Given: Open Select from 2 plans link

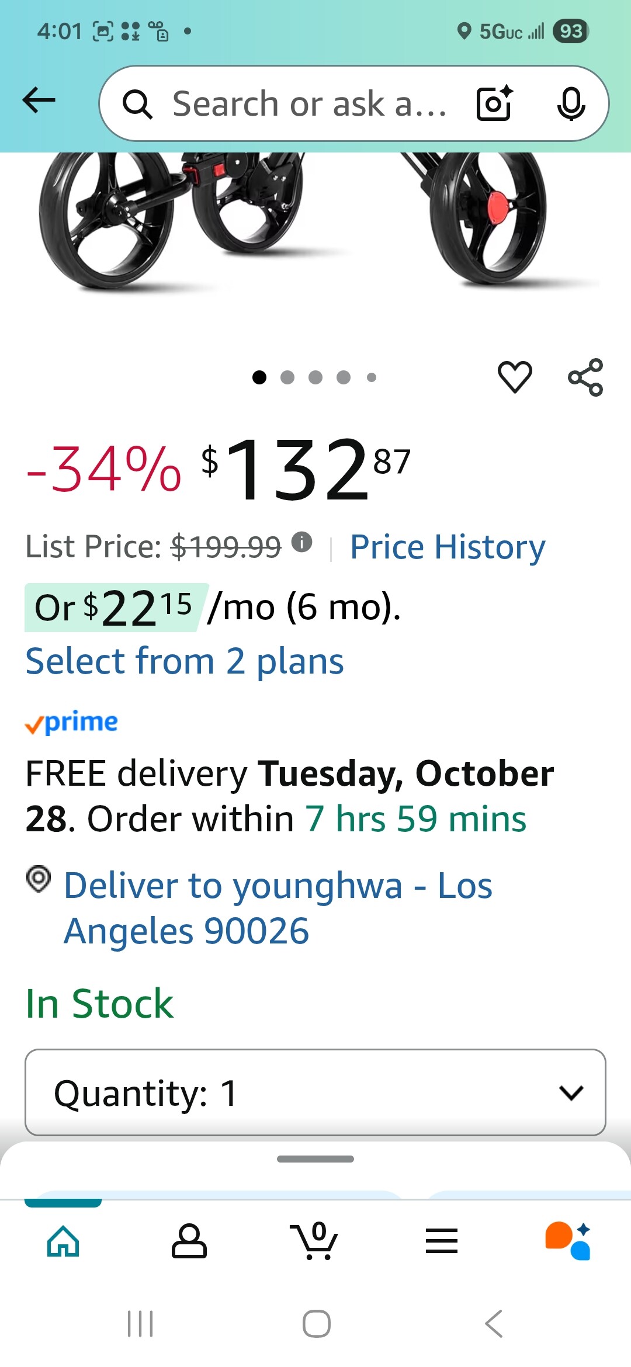Looking at the screenshot, I should click(185, 661).
